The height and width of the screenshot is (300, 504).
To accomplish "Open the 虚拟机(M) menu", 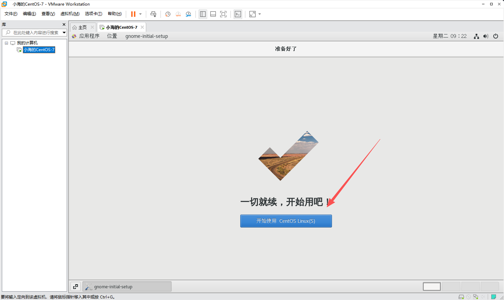I will click(70, 14).
